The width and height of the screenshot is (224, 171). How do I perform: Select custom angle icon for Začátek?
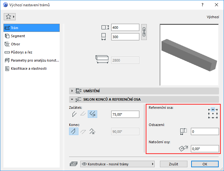coord(92,114)
